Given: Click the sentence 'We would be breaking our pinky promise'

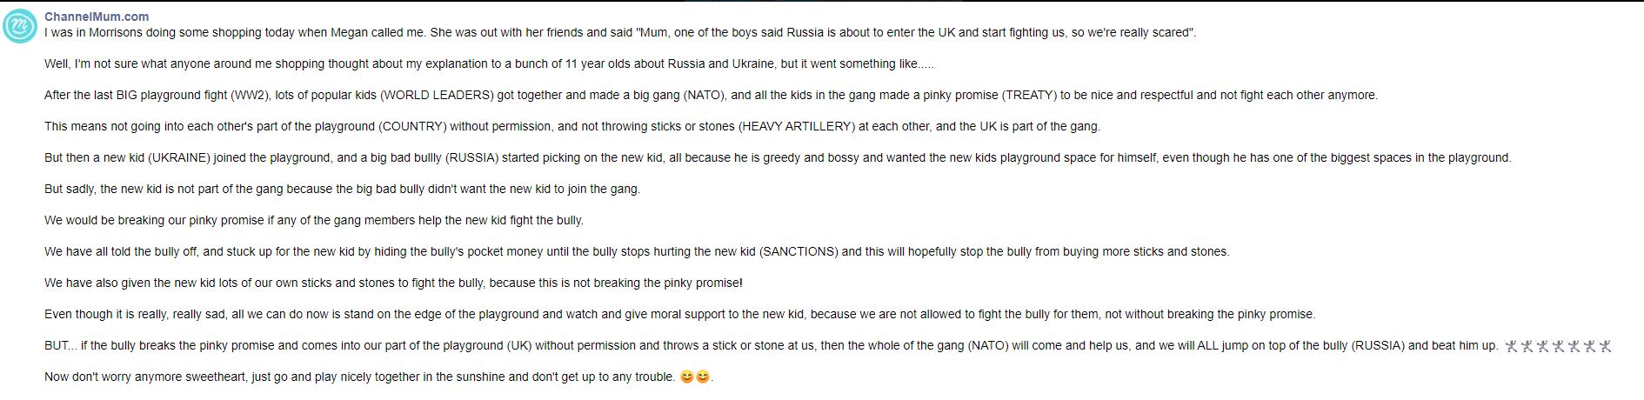Looking at the screenshot, I should tap(314, 220).
